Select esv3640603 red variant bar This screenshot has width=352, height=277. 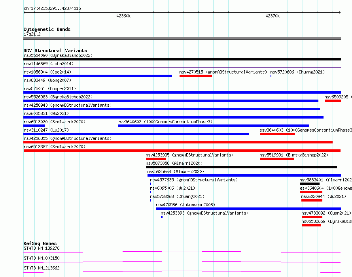coord(278,134)
